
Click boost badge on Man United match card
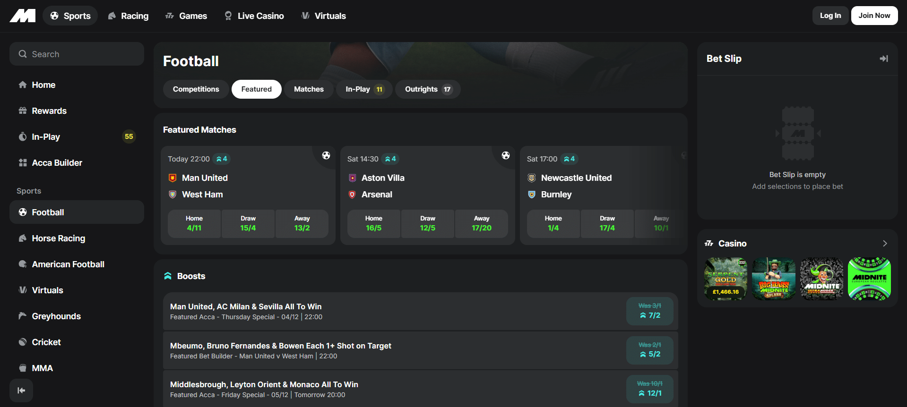point(222,159)
